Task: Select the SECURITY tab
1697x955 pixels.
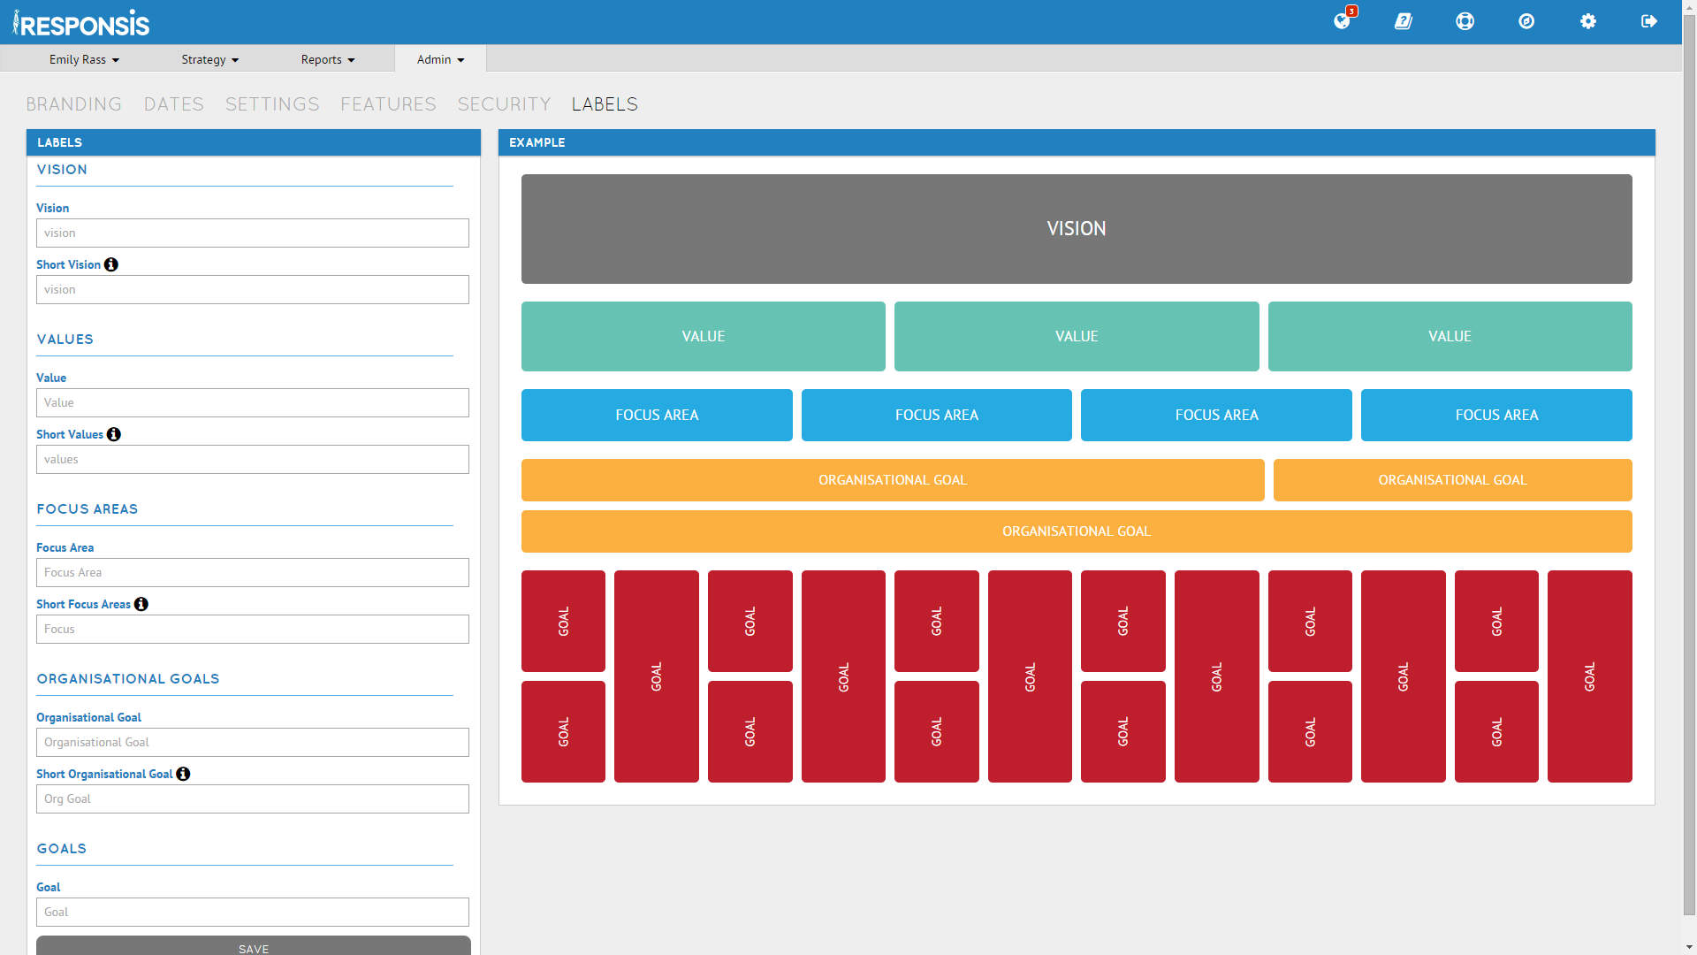Action: pos(502,105)
